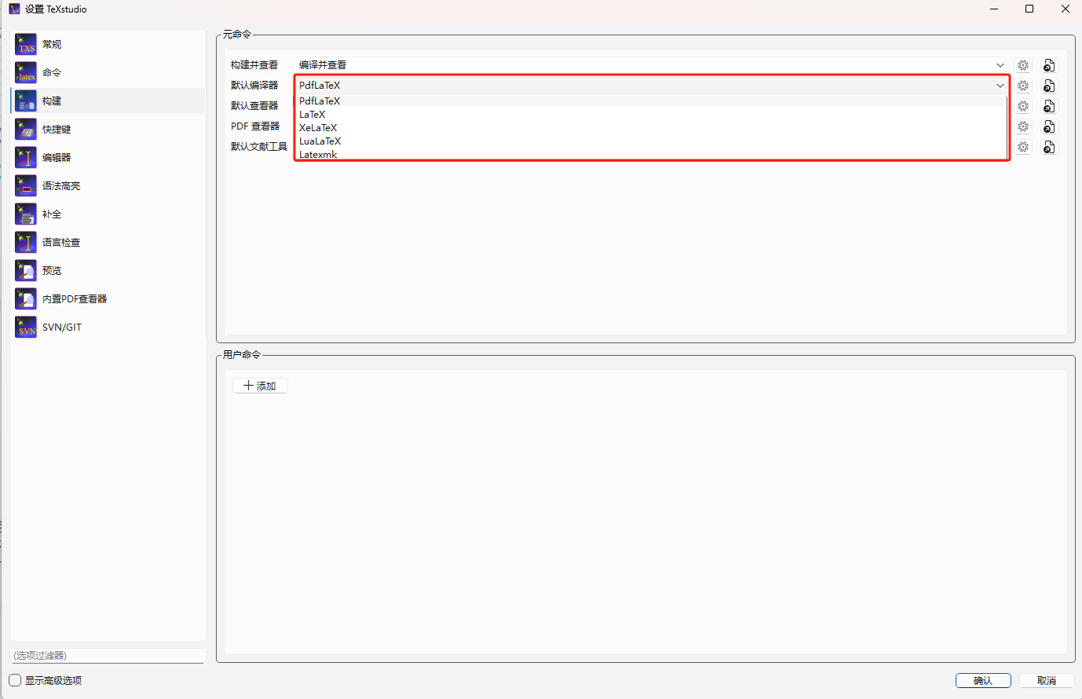This screenshot has height=699, width=1082.
Task: Click reset-to-default icon for 默认查看器 row
Action: tap(1049, 106)
